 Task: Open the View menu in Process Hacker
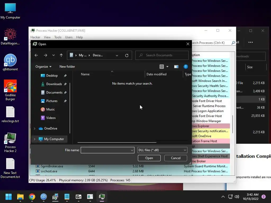click(x=47, y=37)
